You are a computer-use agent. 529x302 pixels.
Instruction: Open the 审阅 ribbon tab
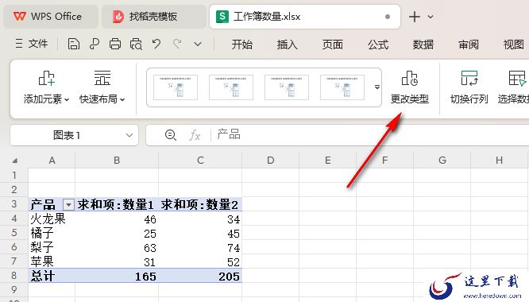click(x=469, y=45)
